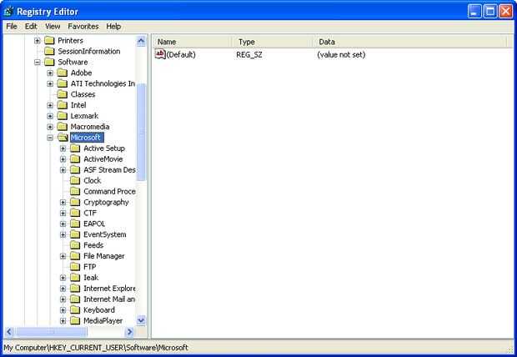Click the Printers folder icon

pos(49,40)
